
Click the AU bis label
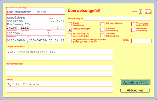click(x=126, y=40)
